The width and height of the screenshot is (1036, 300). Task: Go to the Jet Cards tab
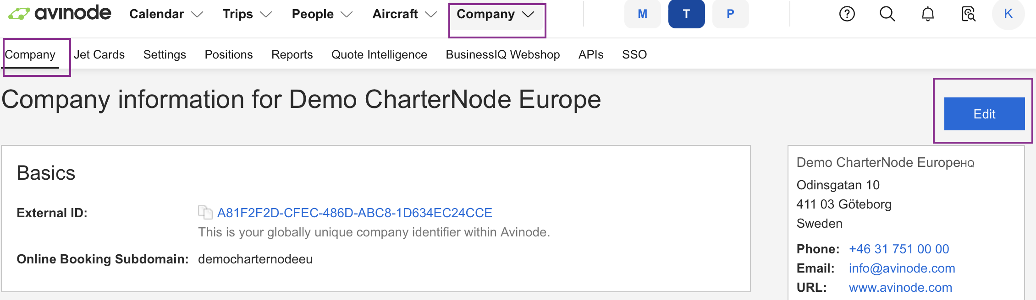99,54
